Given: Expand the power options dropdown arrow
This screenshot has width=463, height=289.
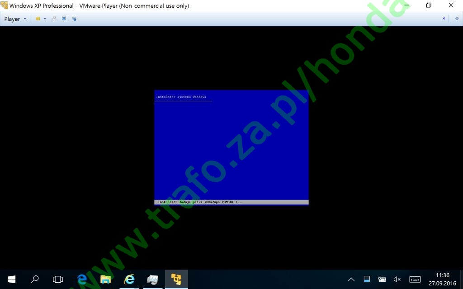Looking at the screenshot, I should point(45,19).
